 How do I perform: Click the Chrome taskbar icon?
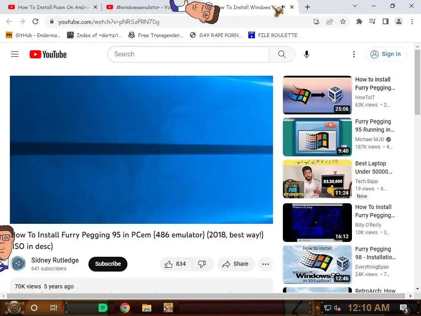coord(125,308)
